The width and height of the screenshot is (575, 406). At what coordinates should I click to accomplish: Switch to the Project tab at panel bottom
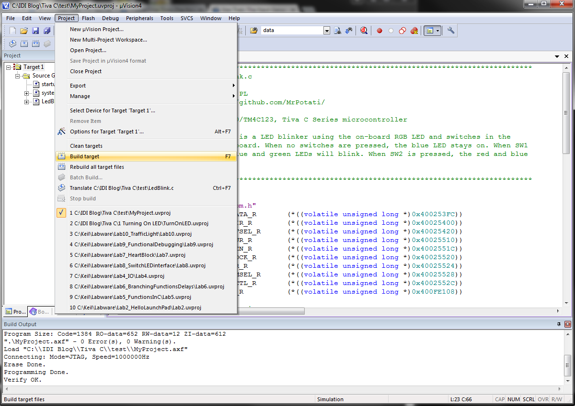pyautogui.click(x=15, y=311)
